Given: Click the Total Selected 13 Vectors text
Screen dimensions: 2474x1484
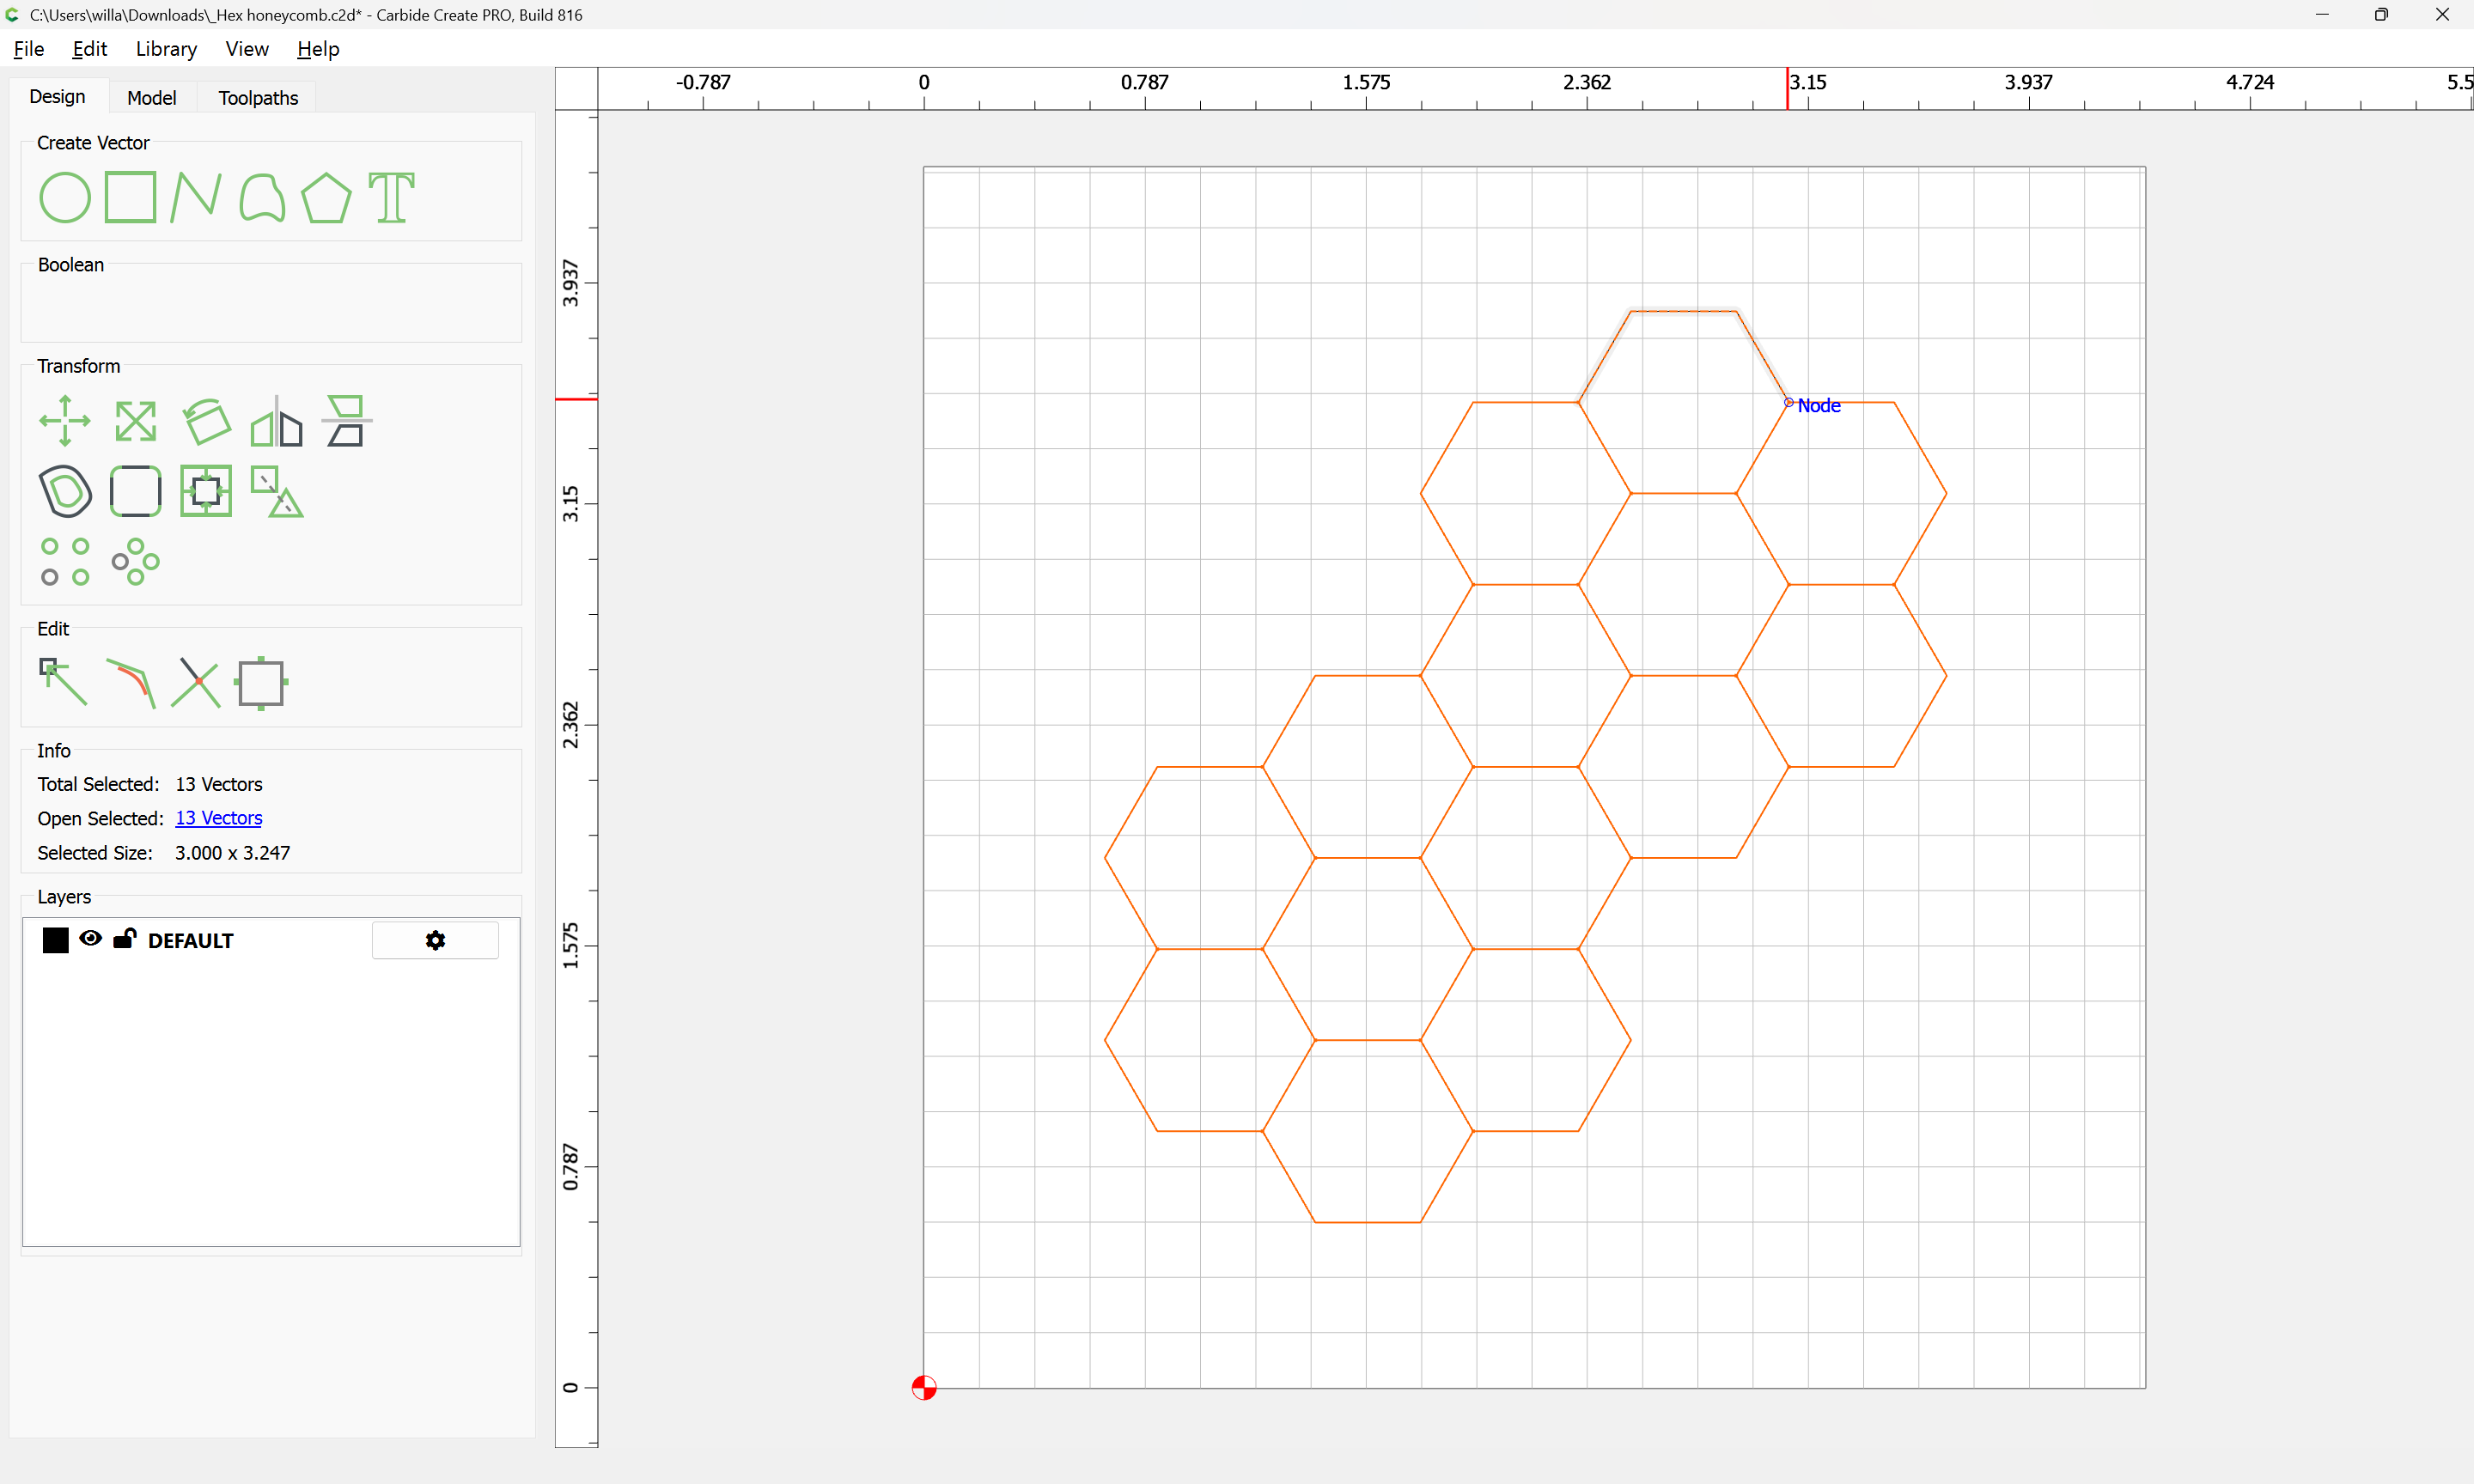Looking at the screenshot, I should (x=219, y=784).
